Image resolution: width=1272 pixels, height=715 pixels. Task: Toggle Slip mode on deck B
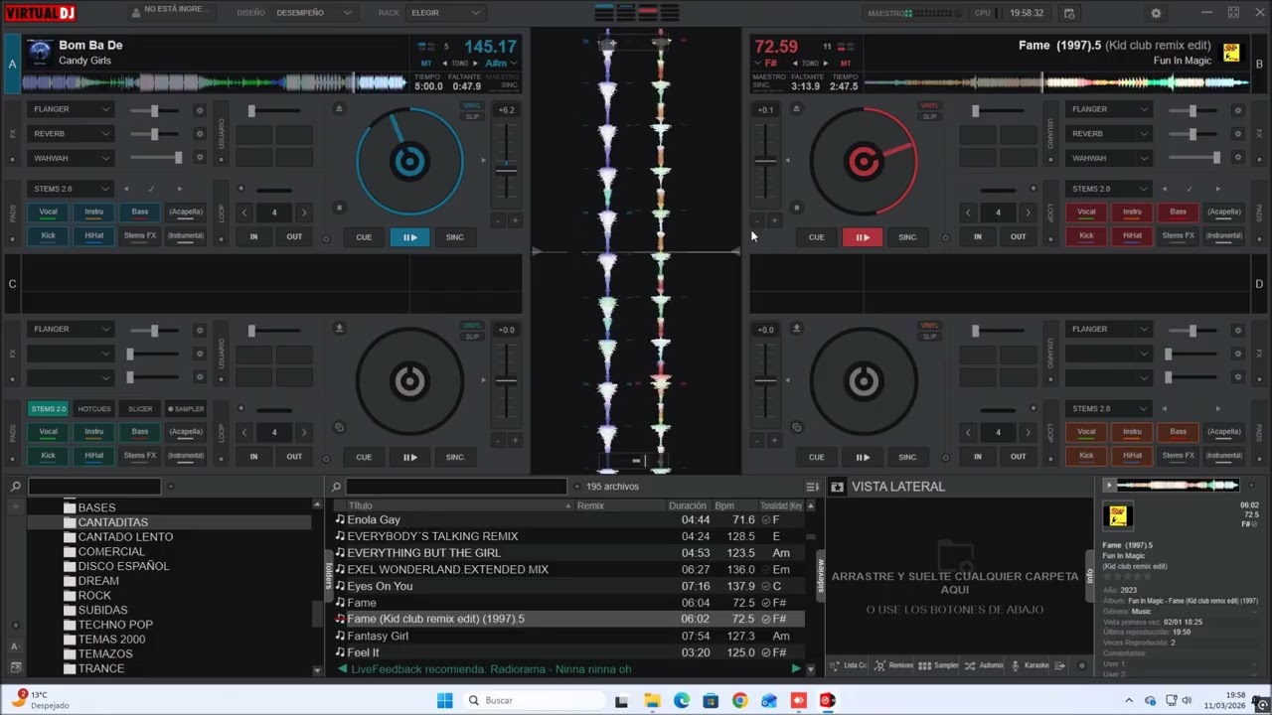929,116
